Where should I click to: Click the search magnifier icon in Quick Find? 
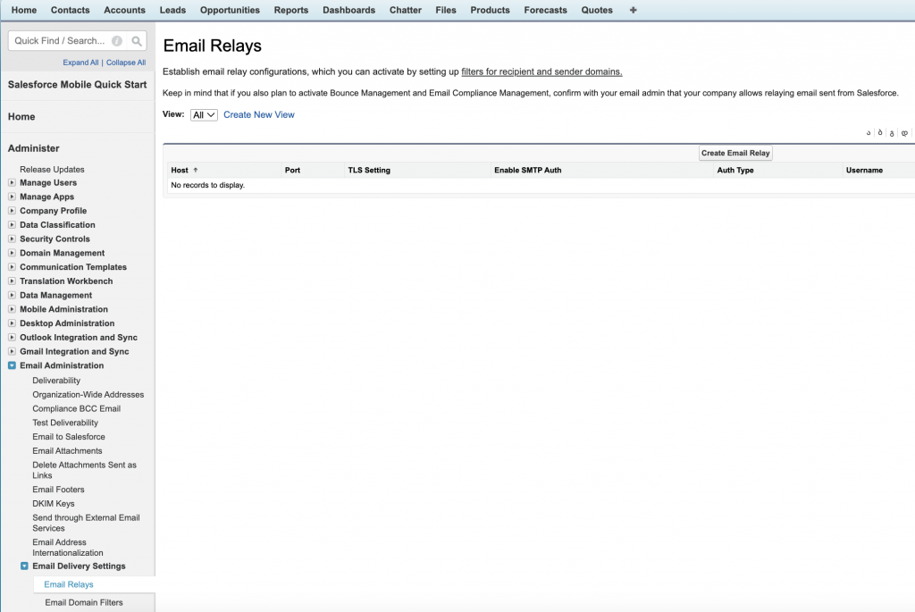[137, 41]
